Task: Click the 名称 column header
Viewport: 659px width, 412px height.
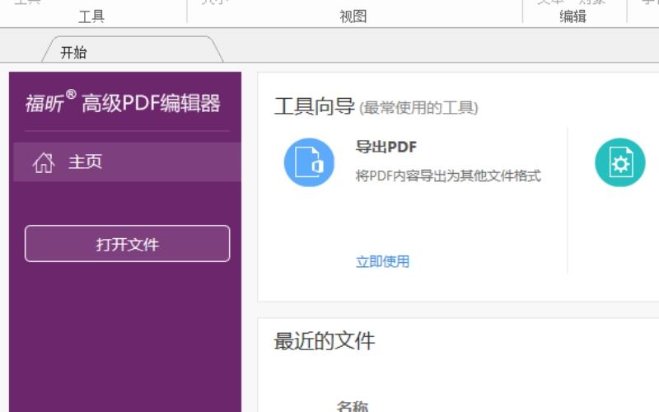Action: click(353, 406)
